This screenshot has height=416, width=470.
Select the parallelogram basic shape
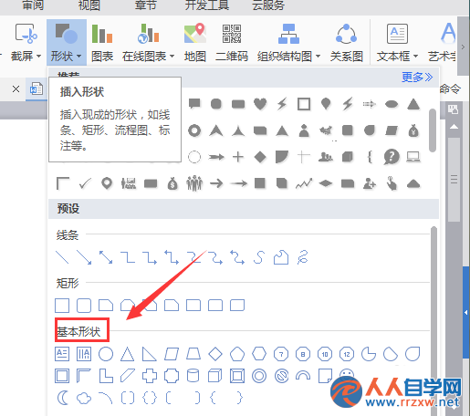pos(172,354)
